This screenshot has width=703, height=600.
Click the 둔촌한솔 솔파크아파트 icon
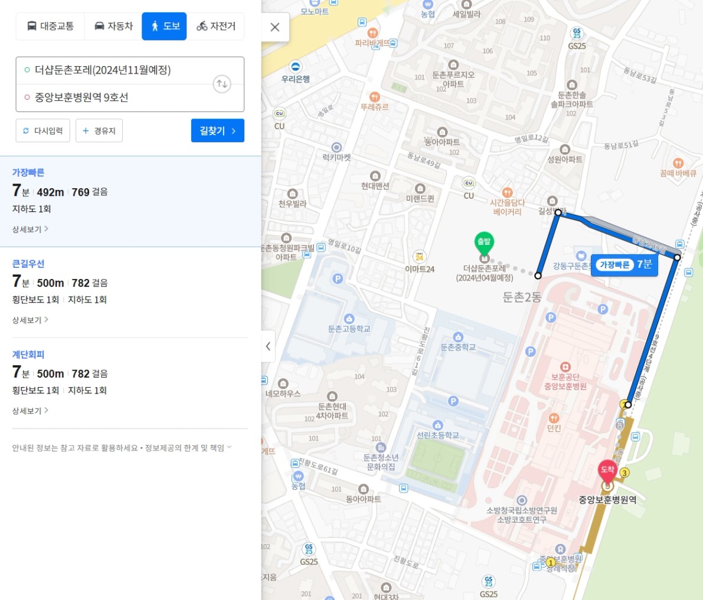click(x=571, y=85)
